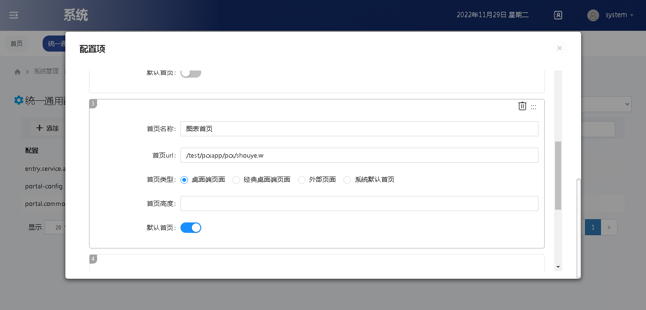This screenshot has height=310, width=646.
Task: Select 外部页面 radio option
Action: click(x=302, y=180)
